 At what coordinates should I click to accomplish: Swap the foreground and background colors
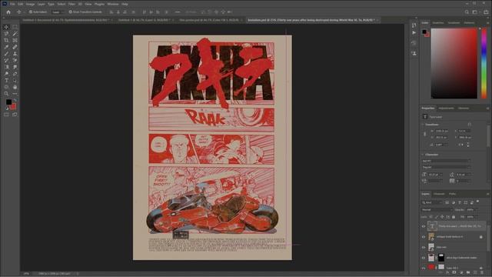15,100
